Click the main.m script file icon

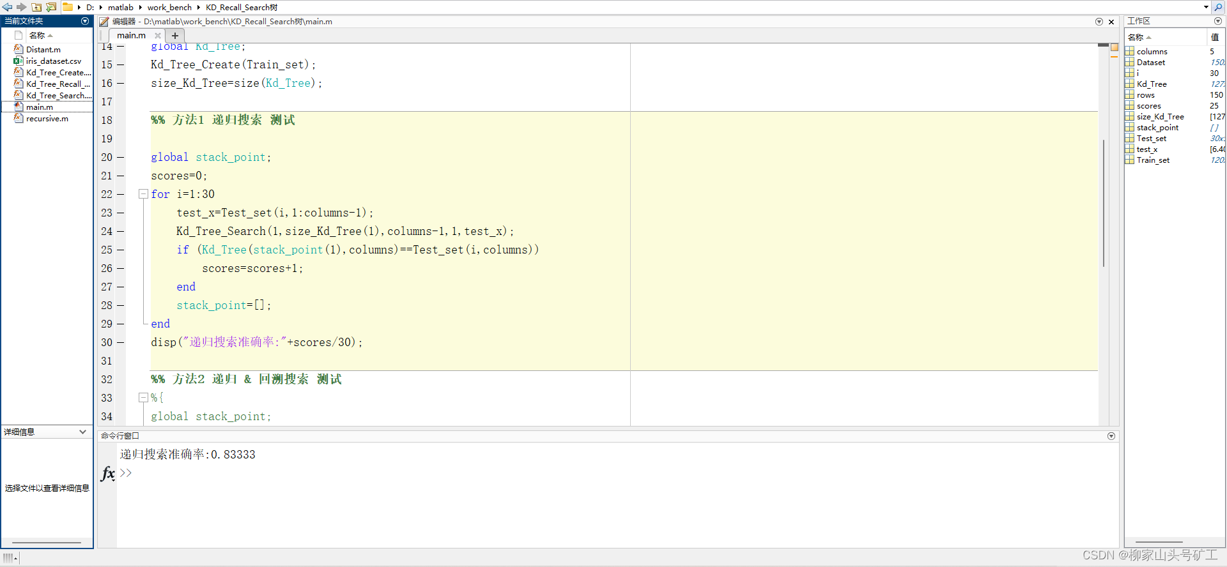[19, 107]
